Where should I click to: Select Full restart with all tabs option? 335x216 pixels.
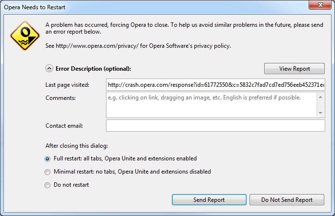point(47,158)
